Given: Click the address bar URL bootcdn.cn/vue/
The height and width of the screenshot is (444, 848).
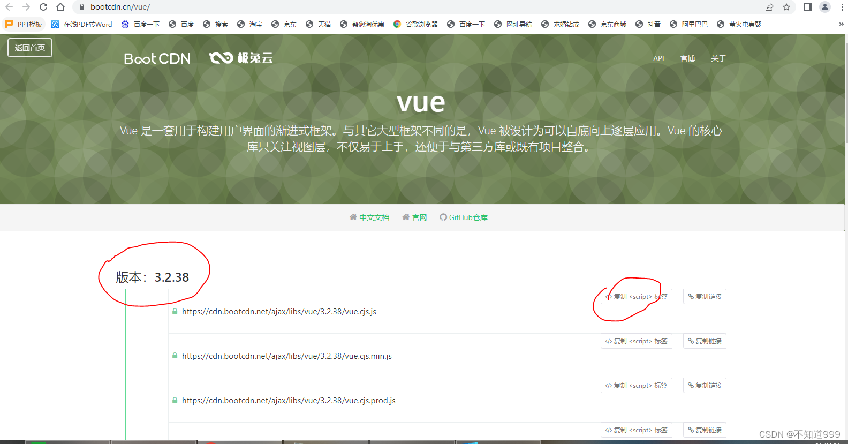Looking at the screenshot, I should point(120,7).
